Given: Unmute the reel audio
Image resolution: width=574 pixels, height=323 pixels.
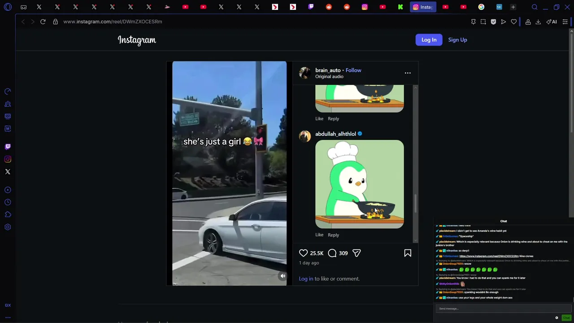Looking at the screenshot, I should (x=283, y=276).
